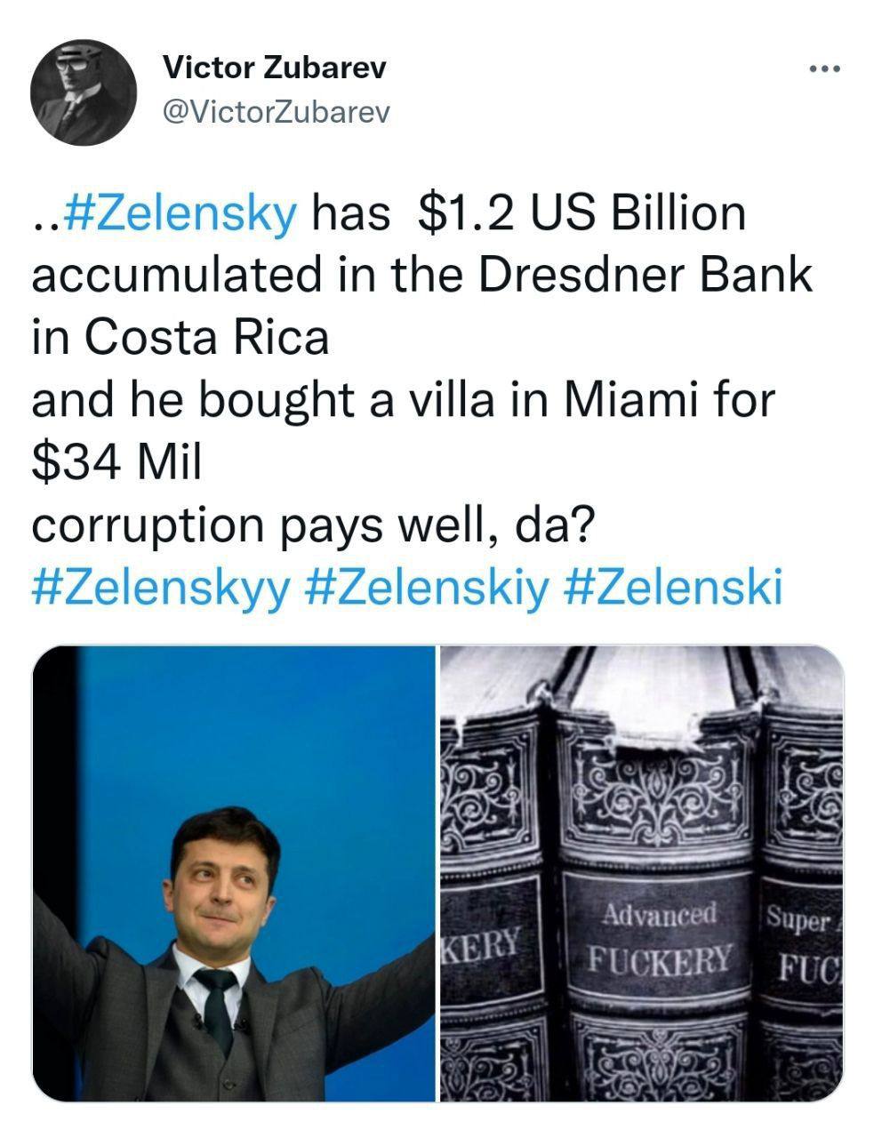Open the #Zelensky hashtag in first line
882x1138 pixels.
coord(180,215)
